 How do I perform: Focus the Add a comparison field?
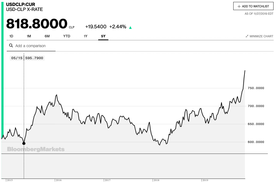(x=31, y=46)
